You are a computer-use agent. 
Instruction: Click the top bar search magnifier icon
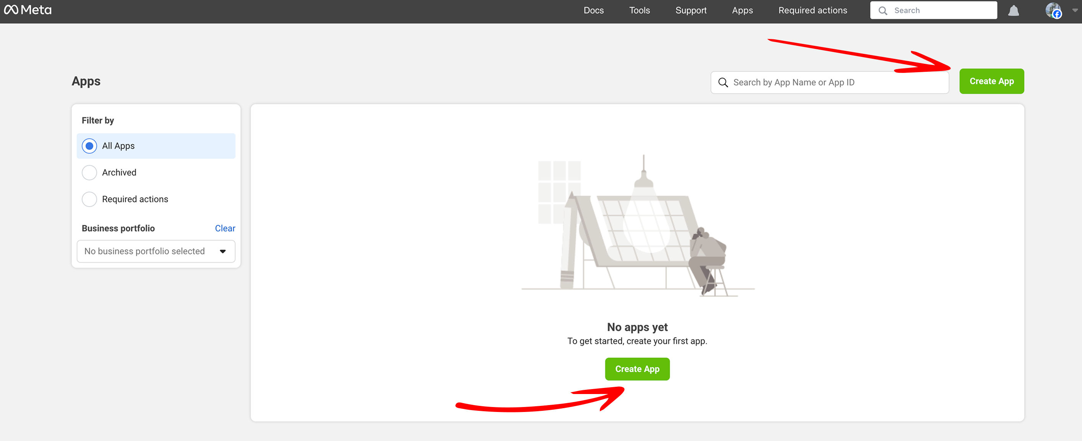click(x=883, y=10)
